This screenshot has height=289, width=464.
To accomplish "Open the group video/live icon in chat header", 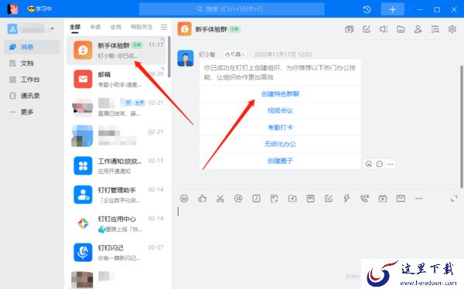I will (x=350, y=29).
